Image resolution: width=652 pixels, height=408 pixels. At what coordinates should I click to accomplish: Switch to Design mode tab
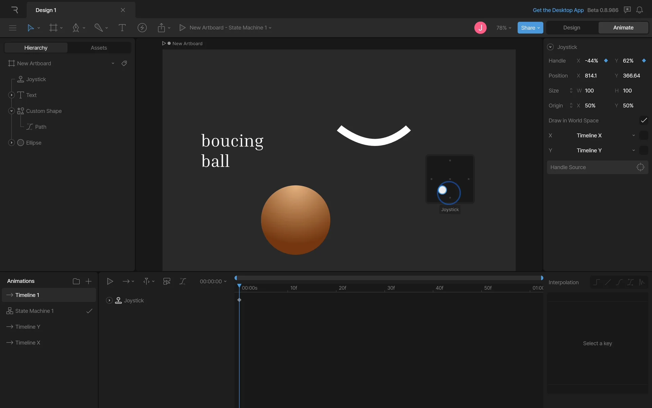[x=572, y=28]
